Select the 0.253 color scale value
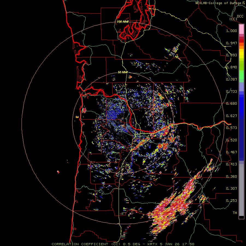Screen dimensions: 246x246 (x=232, y=201)
